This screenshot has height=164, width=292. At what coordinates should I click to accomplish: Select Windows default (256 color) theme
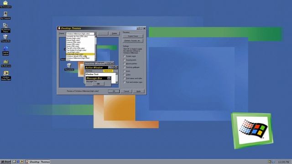pyautogui.click(x=80, y=56)
